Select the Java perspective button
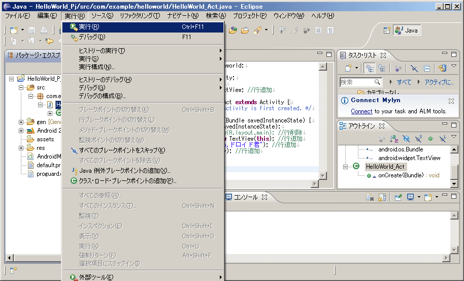This screenshot has width=464, height=281. tap(407, 30)
